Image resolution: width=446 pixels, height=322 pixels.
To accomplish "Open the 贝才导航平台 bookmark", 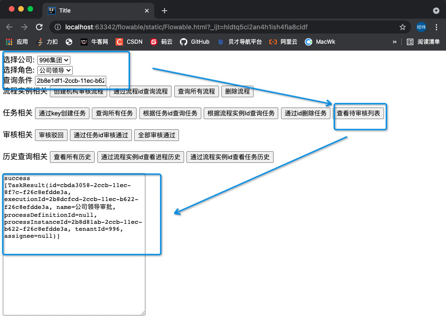I will (x=240, y=42).
